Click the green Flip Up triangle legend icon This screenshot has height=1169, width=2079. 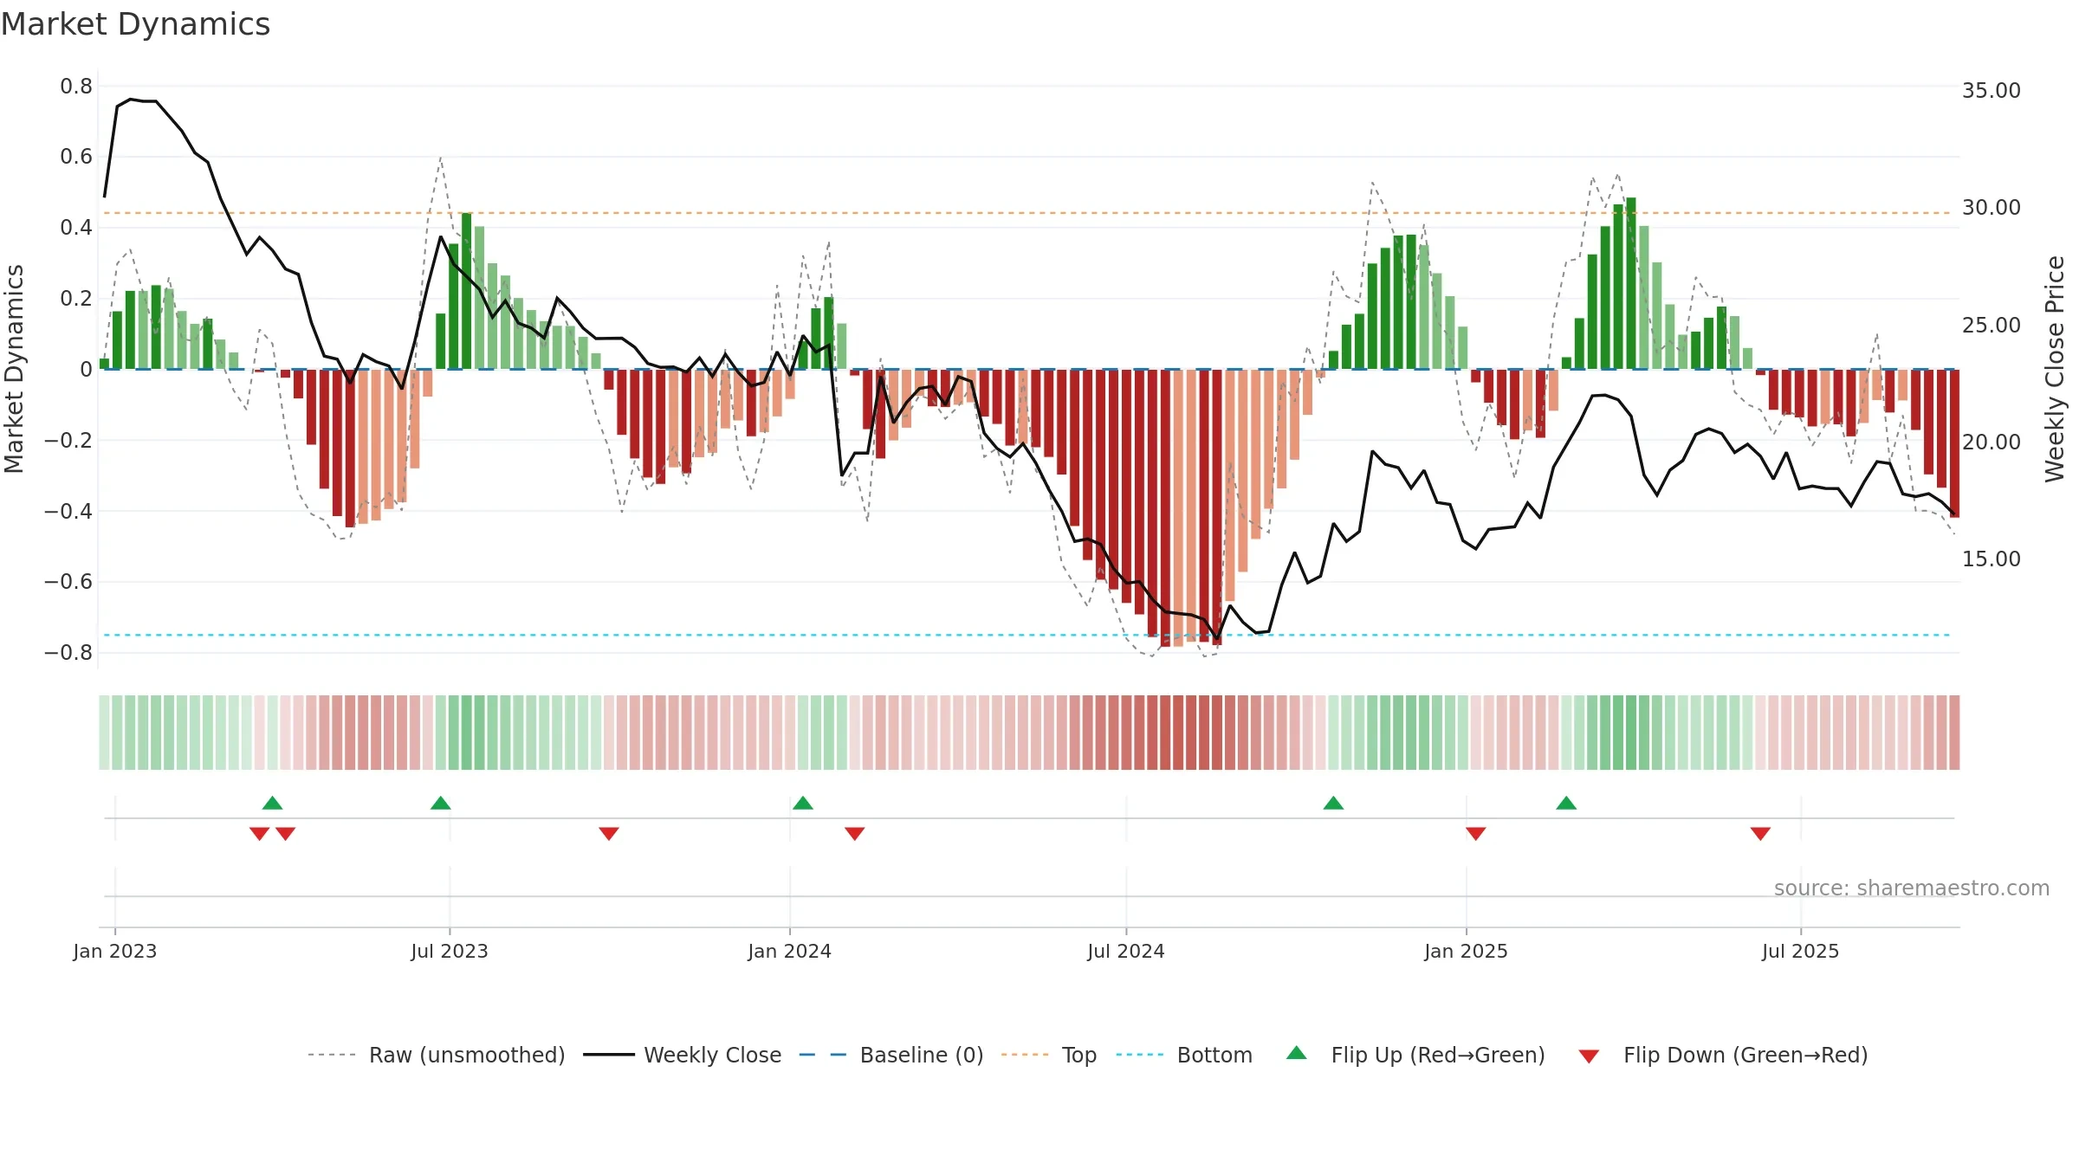(1297, 1053)
